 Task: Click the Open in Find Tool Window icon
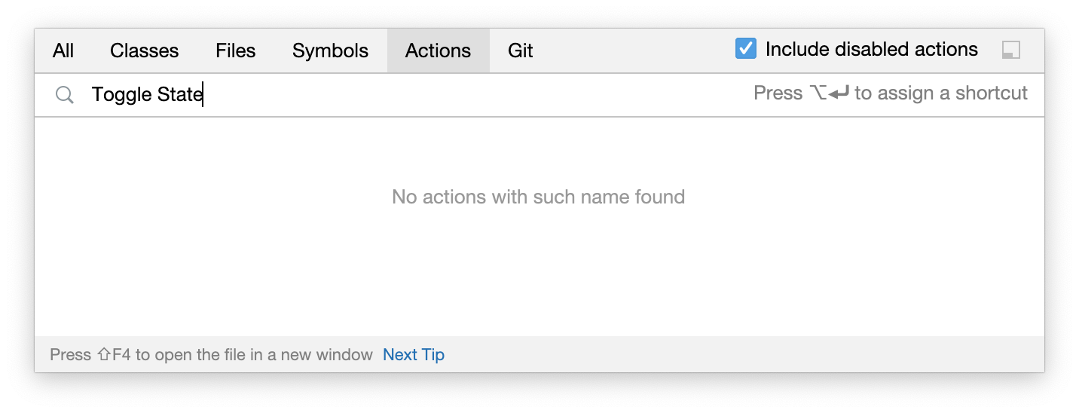[x=1010, y=50]
